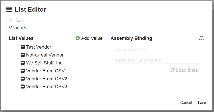Image resolution: width=214 pixels, height=112 pixels.
Task: Remove Vendor From CSV2 using its minus icon
Action: tap(23, 79)
